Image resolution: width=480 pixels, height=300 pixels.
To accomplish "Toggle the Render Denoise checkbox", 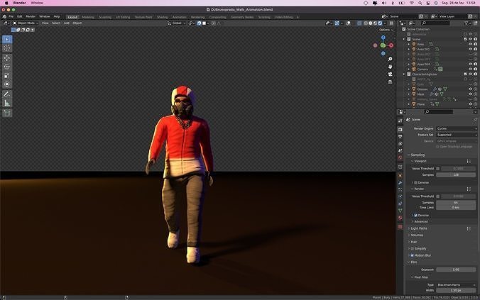I will tap(415, 215).
